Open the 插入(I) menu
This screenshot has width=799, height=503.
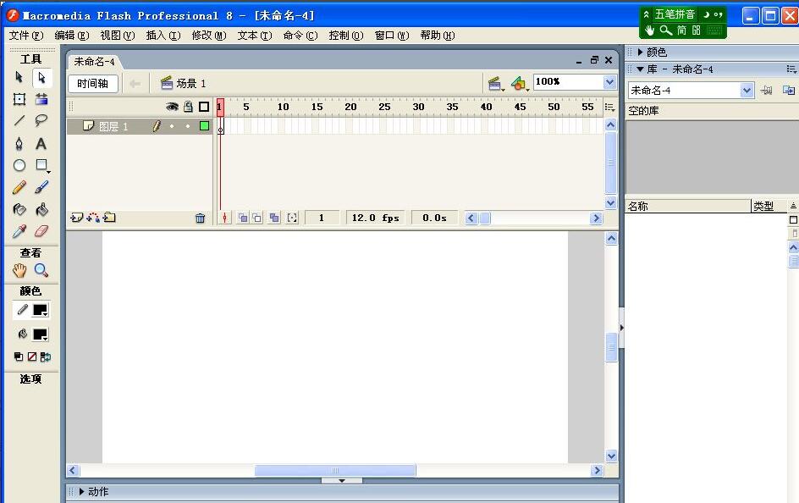(163, 36)
